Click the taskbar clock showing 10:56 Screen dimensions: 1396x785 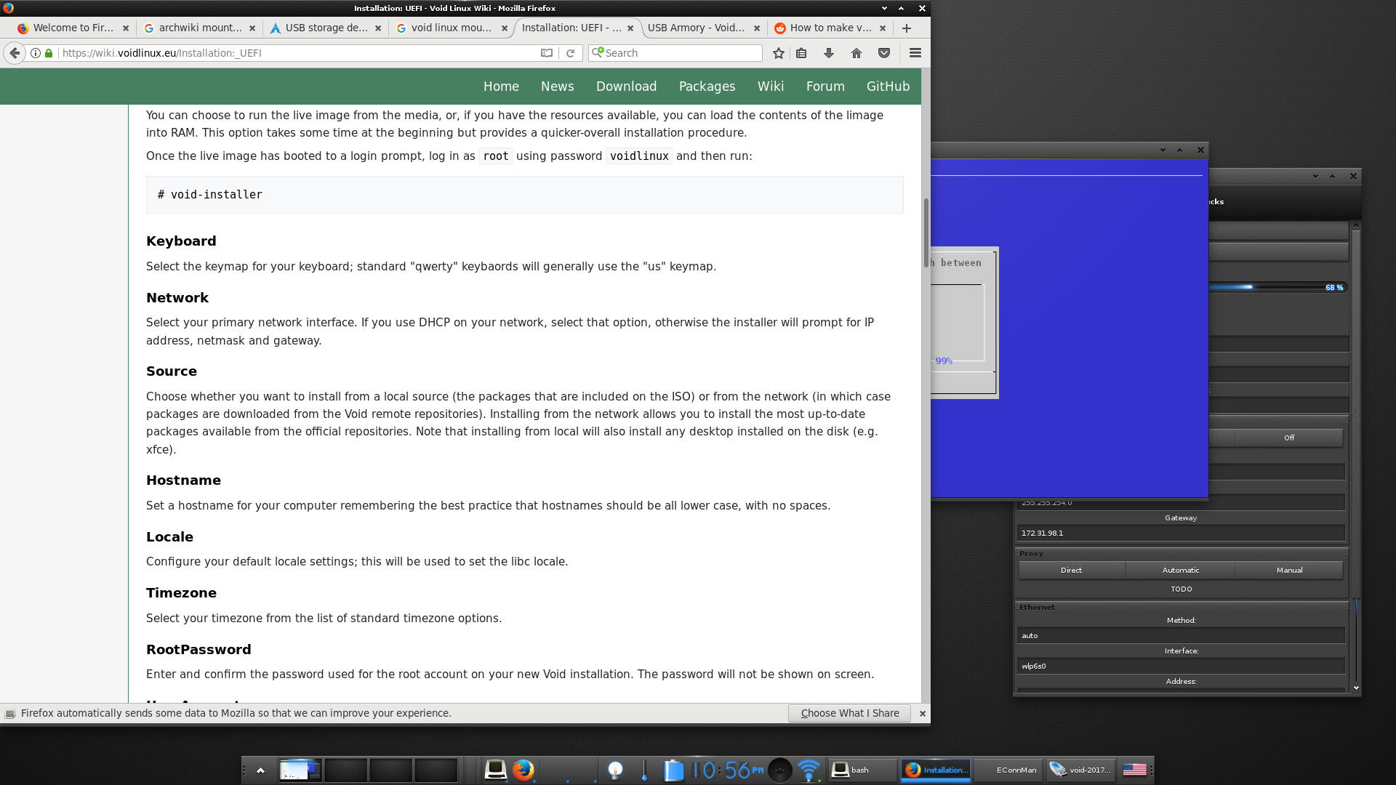click(727, 770)
